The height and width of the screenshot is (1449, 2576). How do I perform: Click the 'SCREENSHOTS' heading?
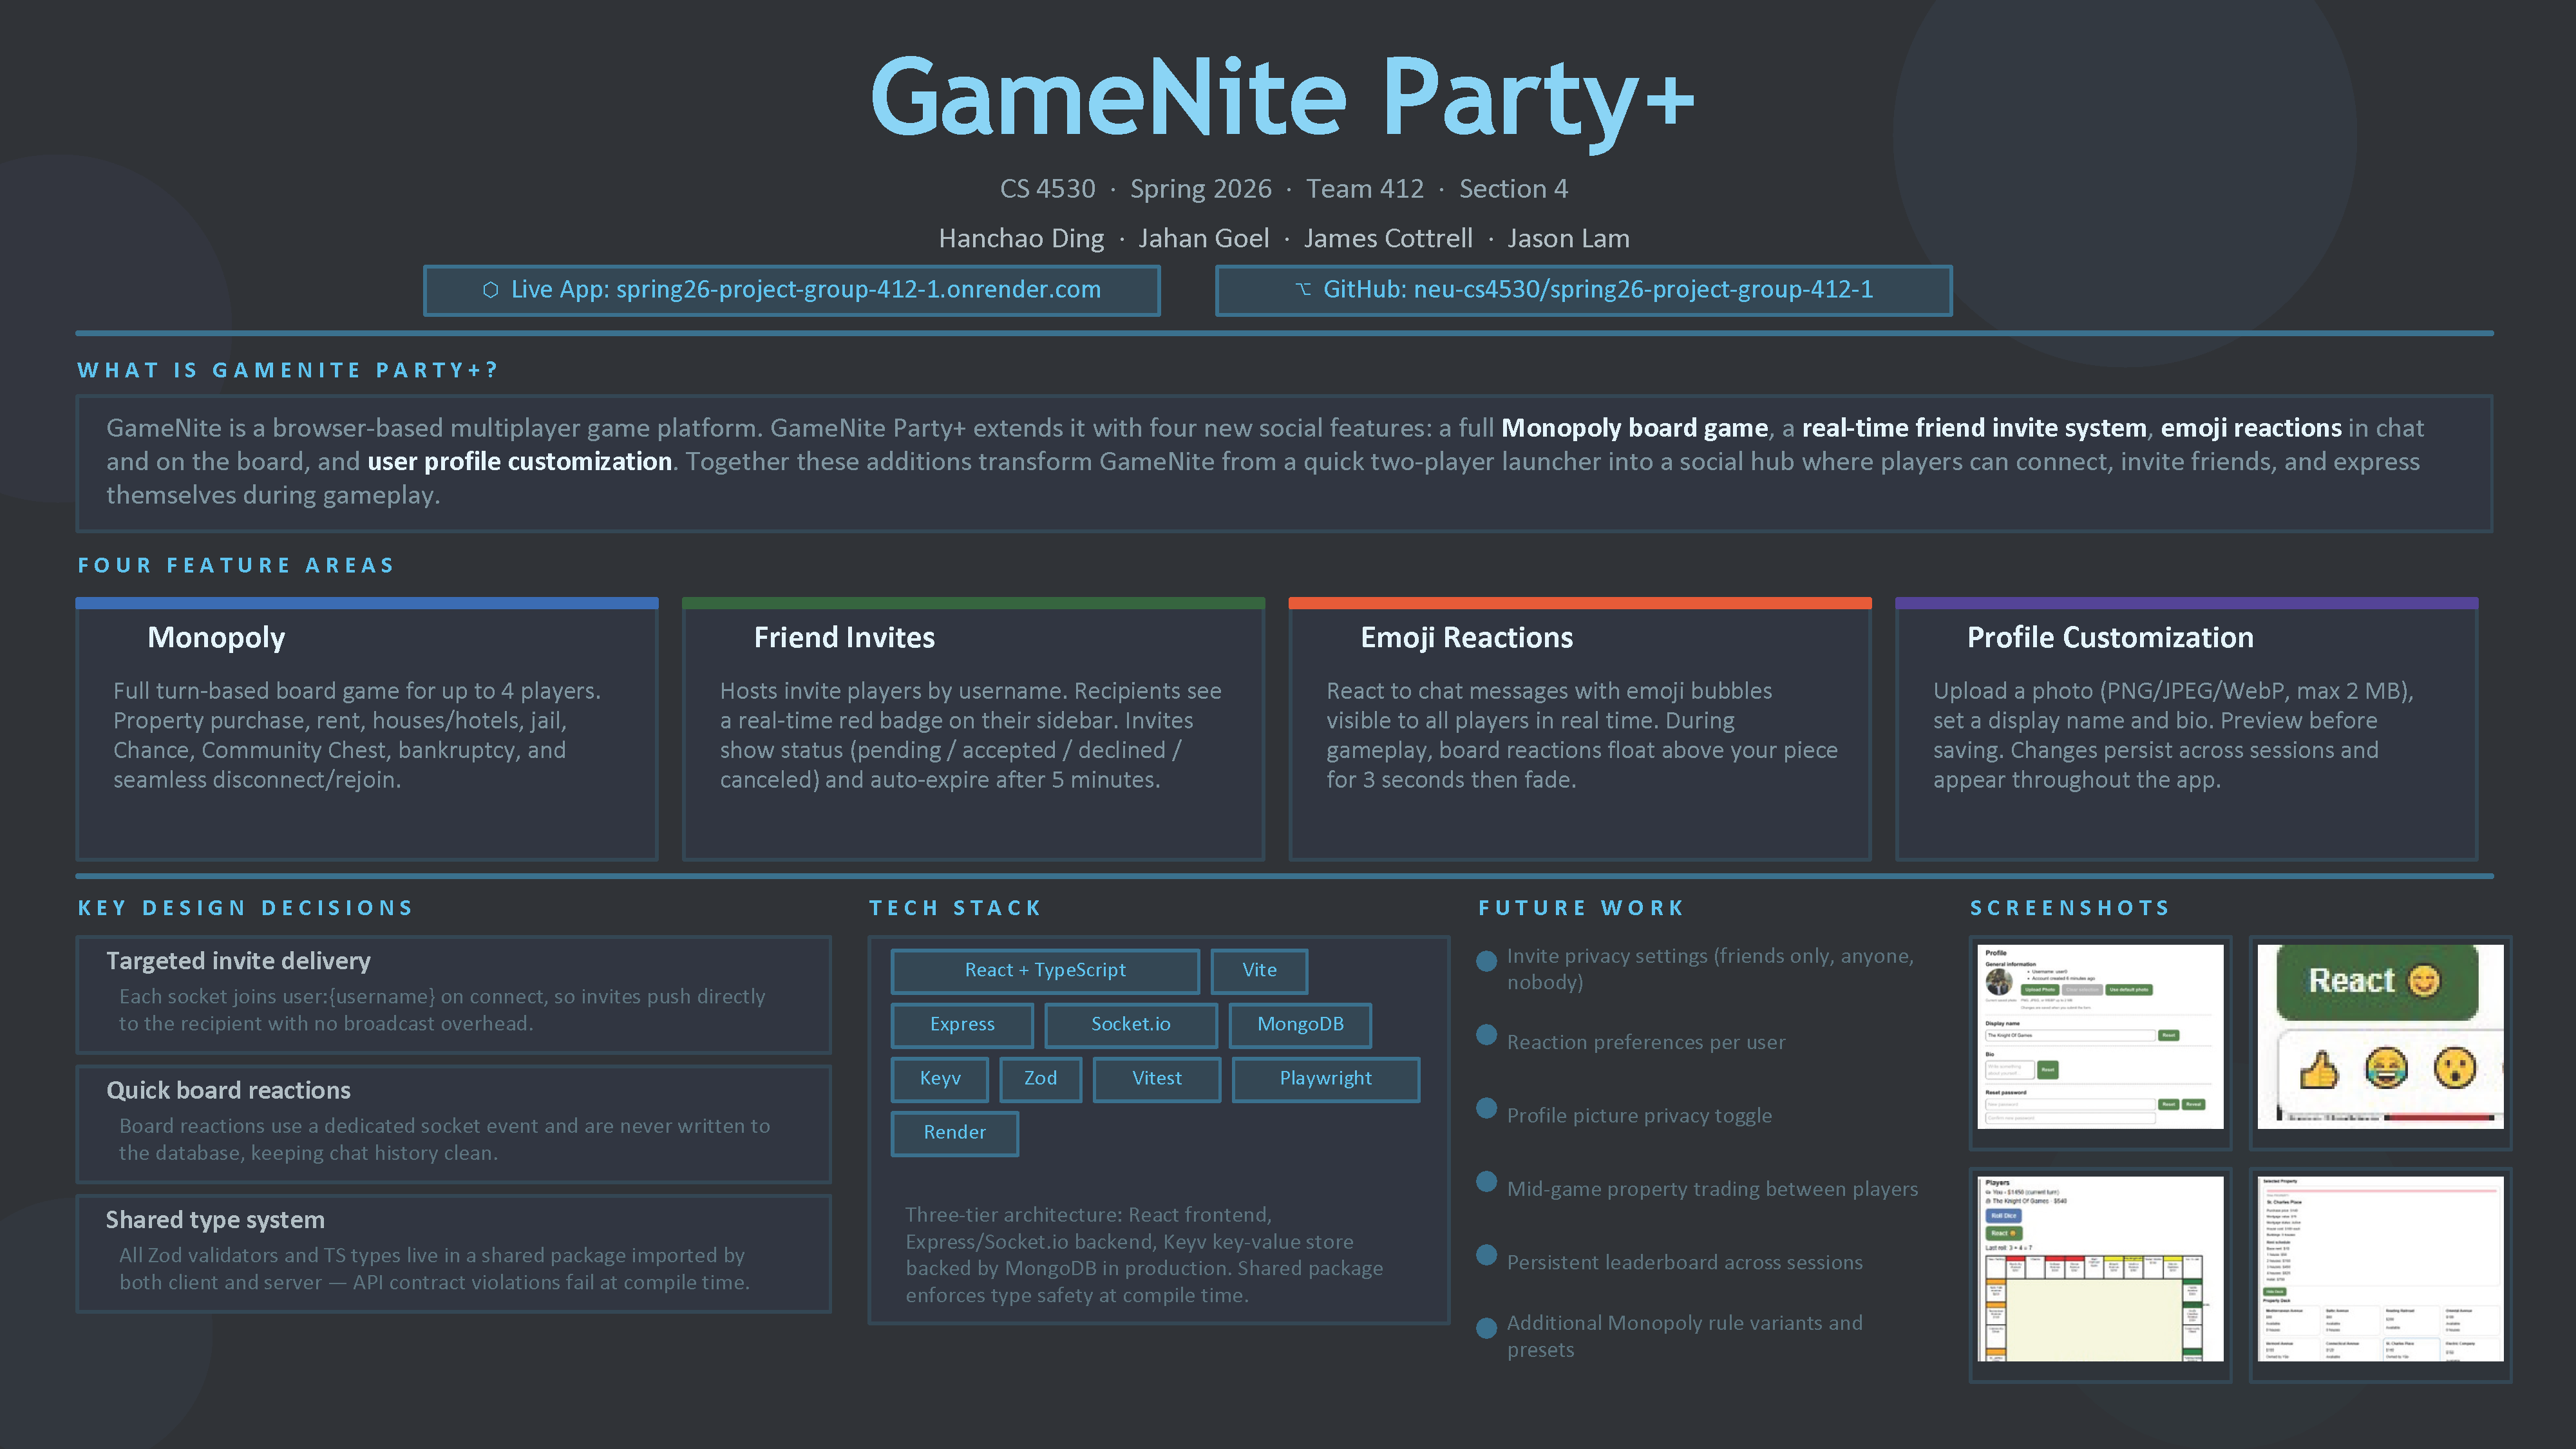[x=2070, y=909]
